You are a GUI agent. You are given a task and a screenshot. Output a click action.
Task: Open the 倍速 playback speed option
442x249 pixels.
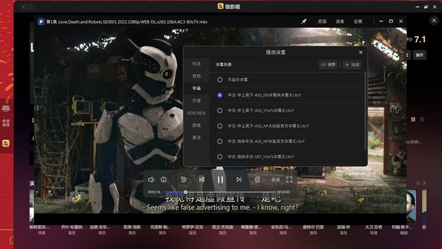click(275, 179)
